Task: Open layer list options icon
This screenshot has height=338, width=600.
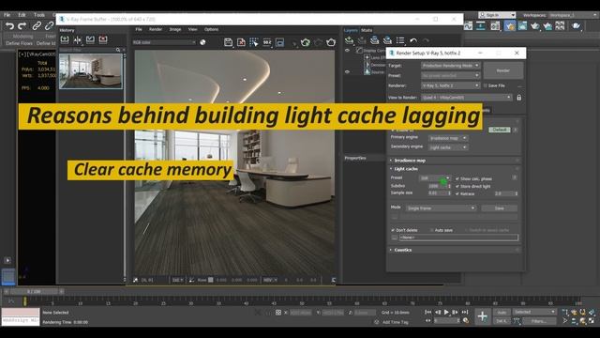Action: tap(400, 40)
